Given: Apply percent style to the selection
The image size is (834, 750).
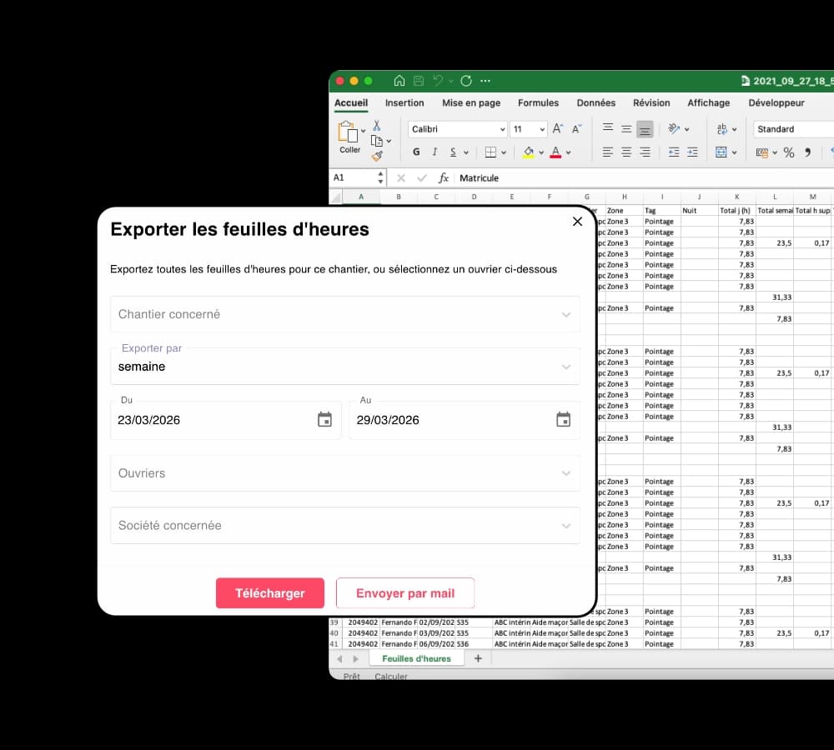Looking at the screenshot, I should point(788,152).
